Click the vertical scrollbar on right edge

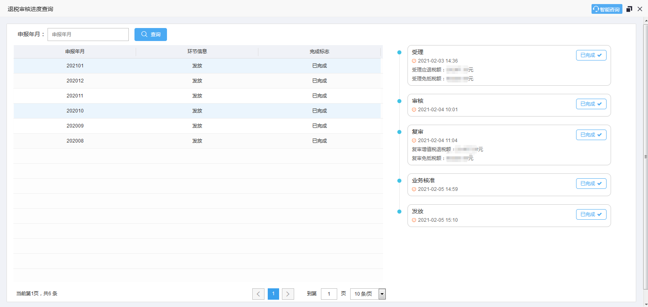point(645,156)
